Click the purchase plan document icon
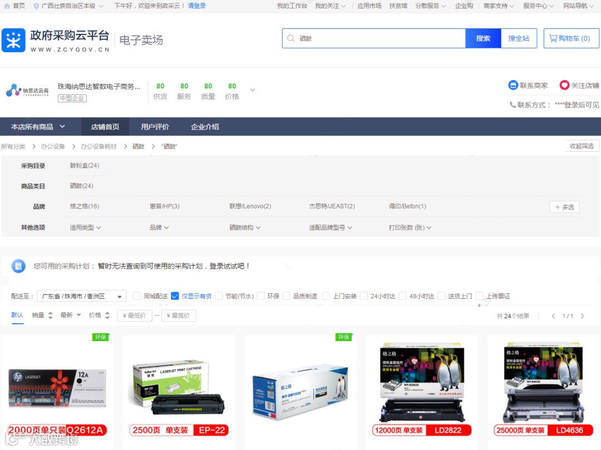Image resolution: width=601 pixels, height=450 pixels. click(18, 266)
